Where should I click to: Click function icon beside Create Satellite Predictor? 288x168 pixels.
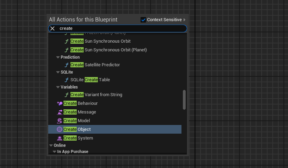pos(67,65)
